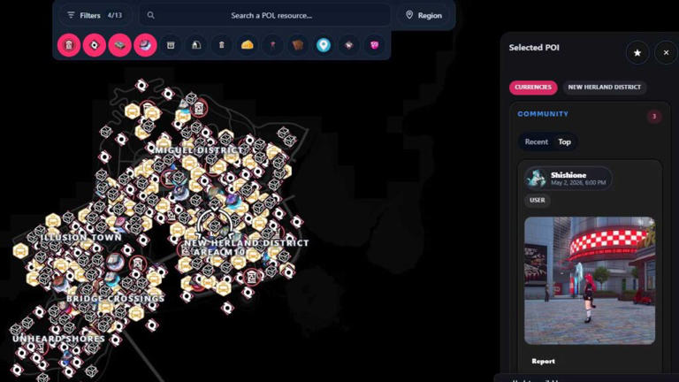Disable the red machine filter
Viewport: 679px width, 382px height.
pyautogui.click(x=69, y=45)
